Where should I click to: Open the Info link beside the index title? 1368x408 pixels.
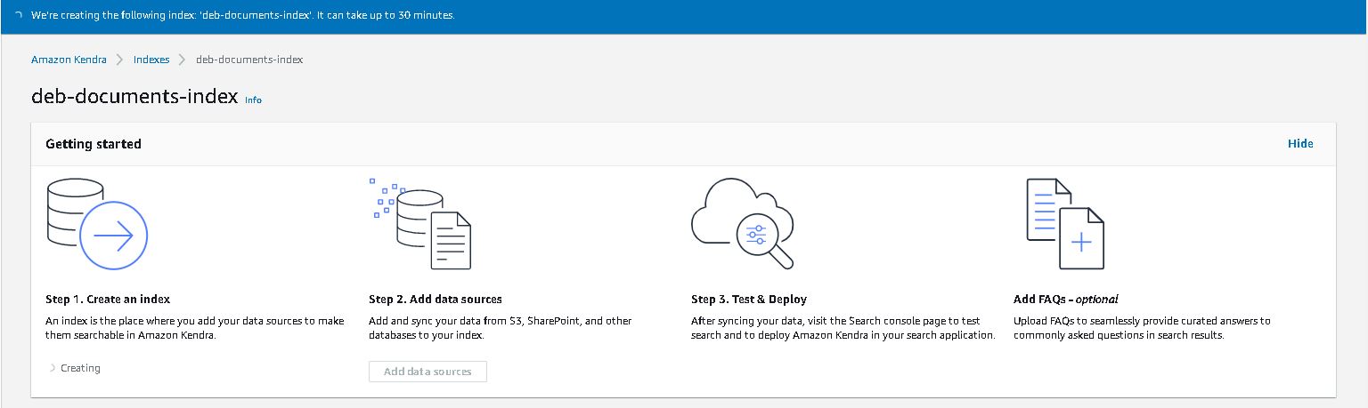click(x=253, y=100)
